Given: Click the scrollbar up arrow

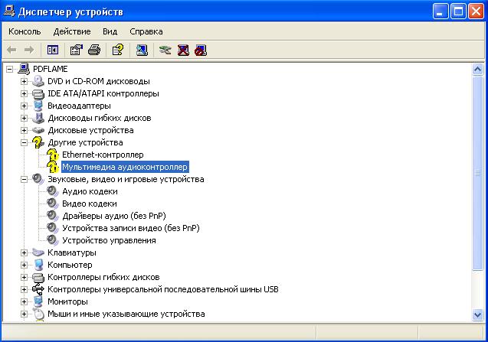Looking at the screenshot, I should (x=477, y=69).
